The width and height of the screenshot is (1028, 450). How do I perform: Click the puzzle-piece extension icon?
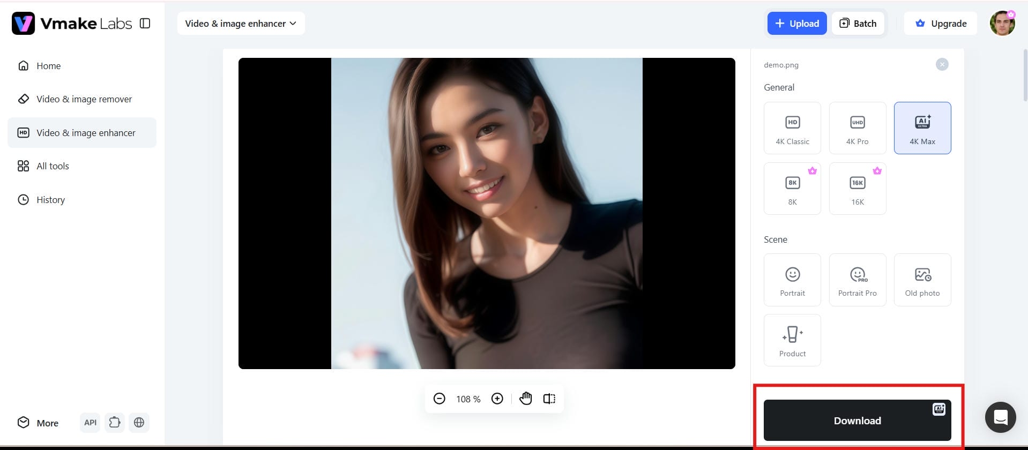(x=115, y=423)
